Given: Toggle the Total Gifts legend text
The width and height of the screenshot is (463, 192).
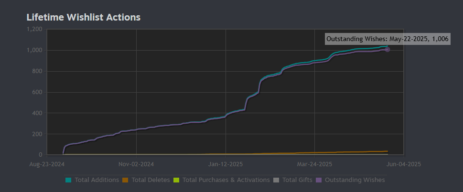Looking at the screenshot, I should 297,180.
